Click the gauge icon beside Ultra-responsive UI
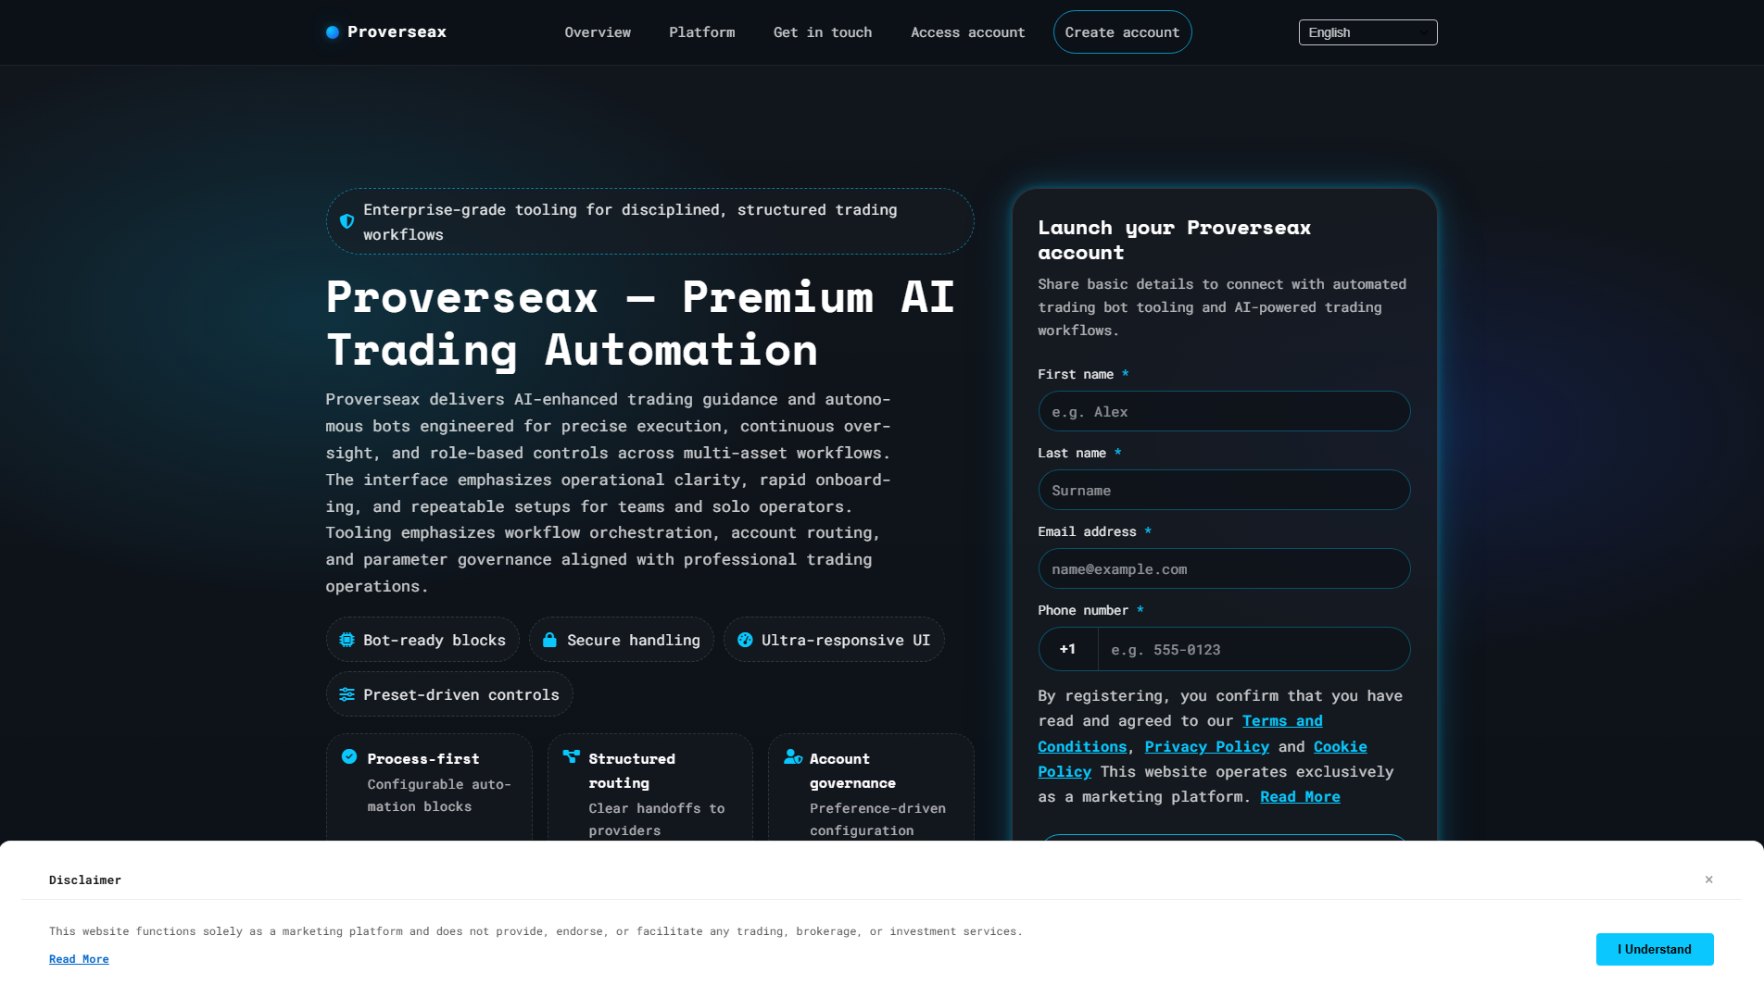 tap(745, 640)
